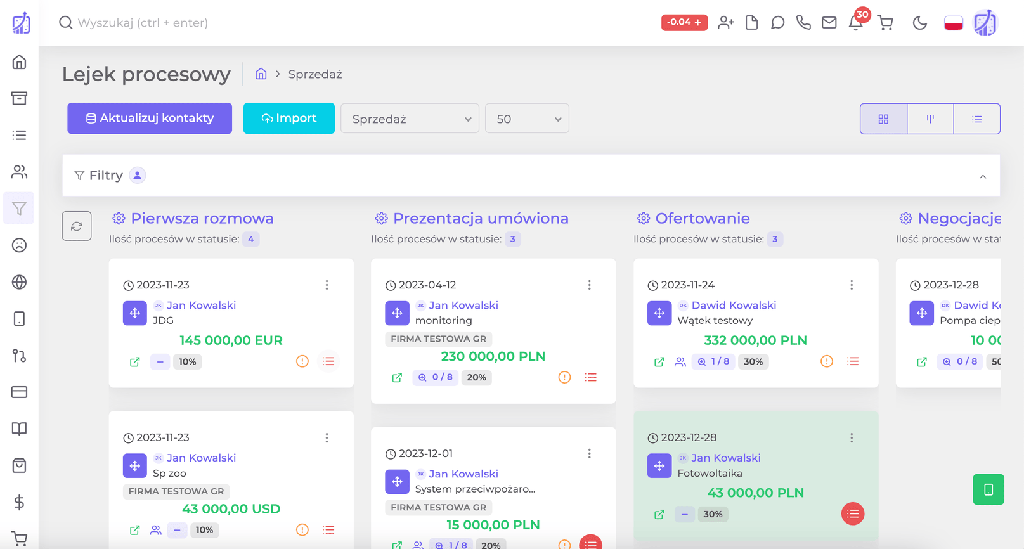Open the shopping bag sidebar icon
Image resolution: width=1024 pixels, height=549 pixels.
pyautogui.click(x=19, y=466)
